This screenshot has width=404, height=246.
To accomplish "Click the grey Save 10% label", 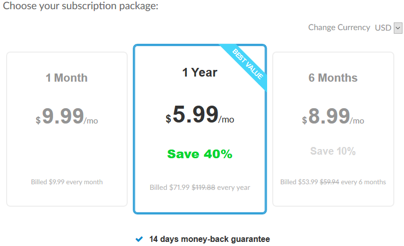I will tap(333, 152).
